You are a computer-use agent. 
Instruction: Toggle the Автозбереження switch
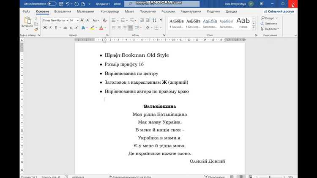click(52, 4)
